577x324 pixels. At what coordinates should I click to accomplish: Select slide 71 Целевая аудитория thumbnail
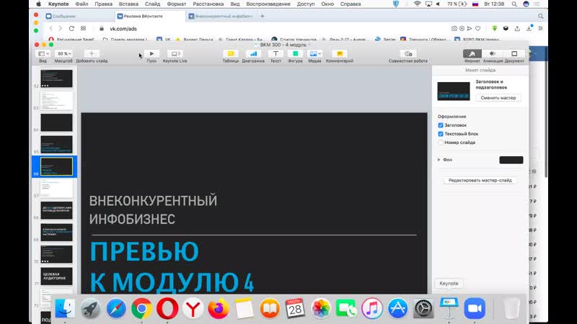[56, 276]
